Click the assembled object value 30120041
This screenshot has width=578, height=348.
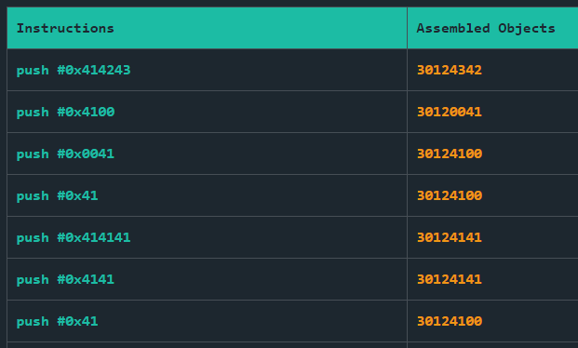[x=449, y=112]
